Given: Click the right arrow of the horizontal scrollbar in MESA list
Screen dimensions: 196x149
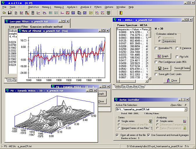Looking at the screenshot, I should tap(146, 81).
